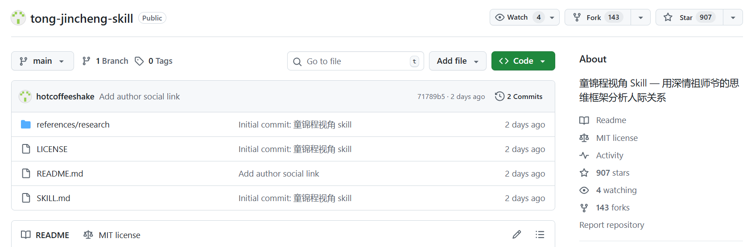
Task: Click the Report repository link
Action: pos(612,225)
